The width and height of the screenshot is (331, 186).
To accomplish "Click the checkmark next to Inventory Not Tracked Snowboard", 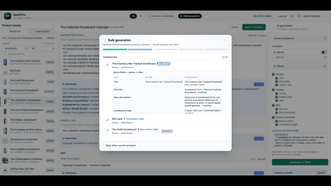I will tap(108, 65).
